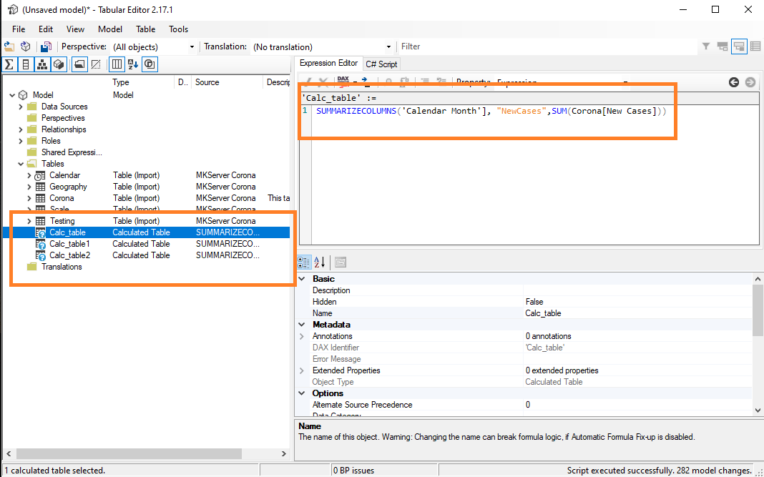Click the expression editor Back arrow
The width and height of the screenshot is (764, 477).
click(734, 82)
